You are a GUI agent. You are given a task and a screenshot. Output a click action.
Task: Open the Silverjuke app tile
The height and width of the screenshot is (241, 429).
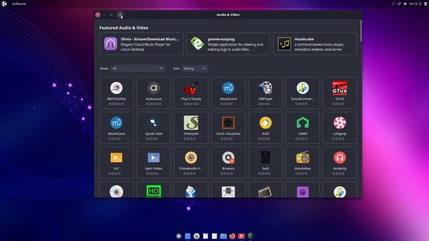point(191,128)
